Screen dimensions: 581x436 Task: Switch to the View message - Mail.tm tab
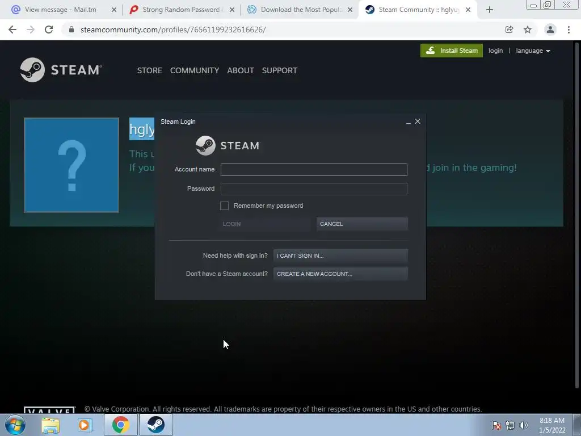[60, 10]
